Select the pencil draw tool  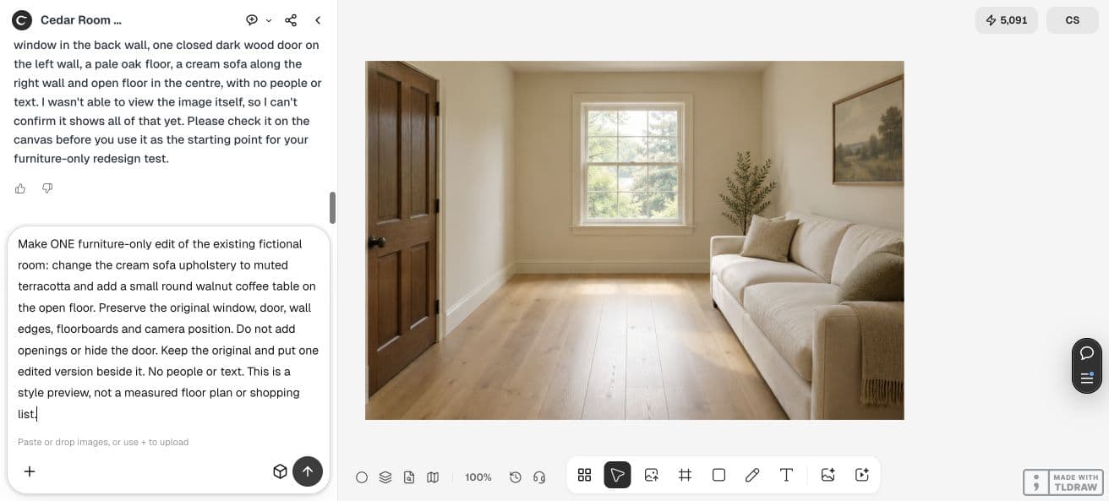[752, 475]
